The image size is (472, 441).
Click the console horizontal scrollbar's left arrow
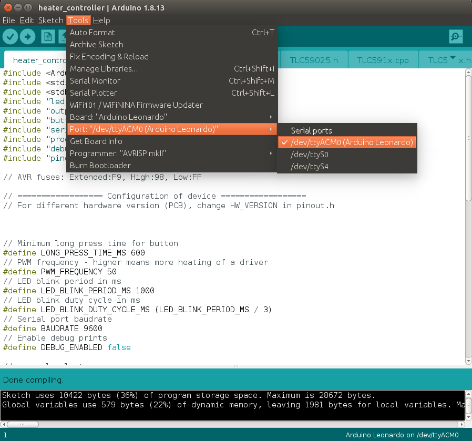tap(4, 424)
